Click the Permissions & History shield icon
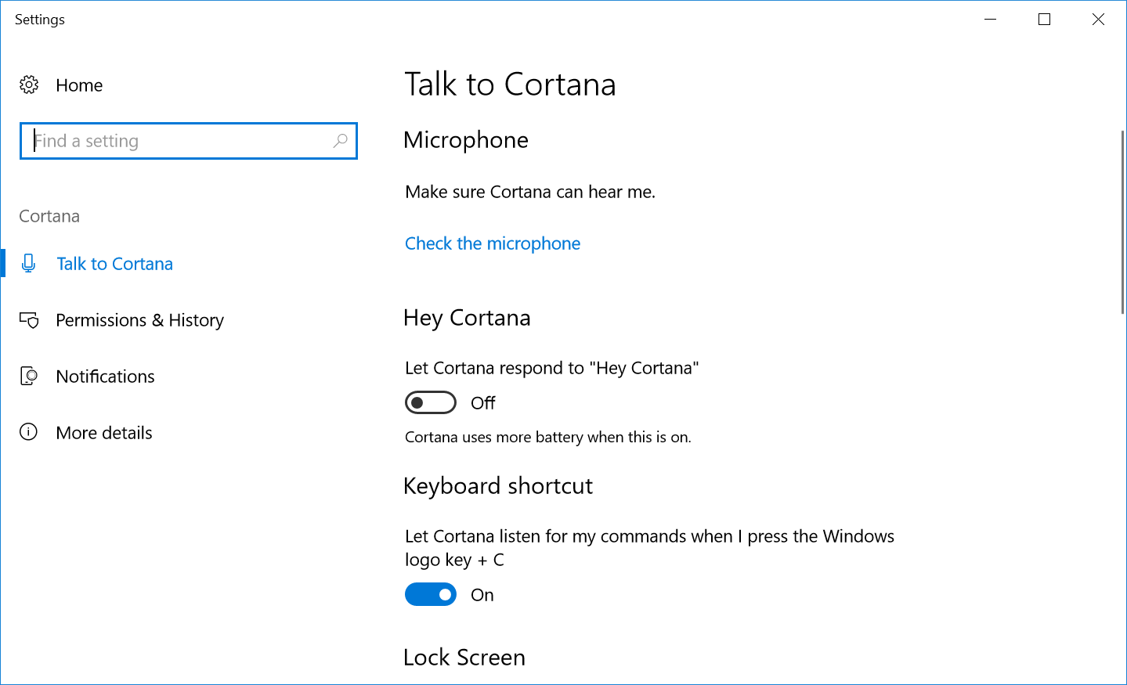 coord(29,320)
